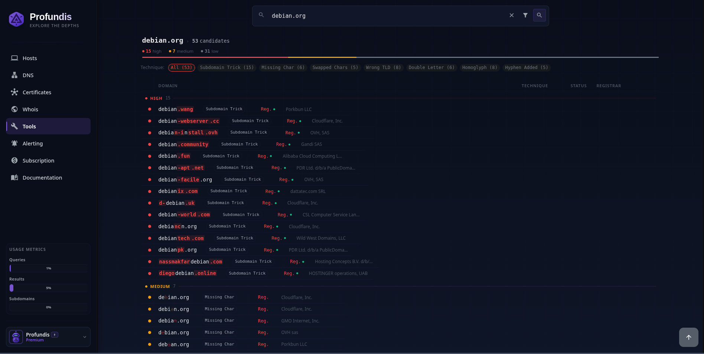Image resolution: width=704 pixels, height=354 pixels.
Task: Open the Subscription dollar icon
Action: pyautogui.click(x=14, y=160)
